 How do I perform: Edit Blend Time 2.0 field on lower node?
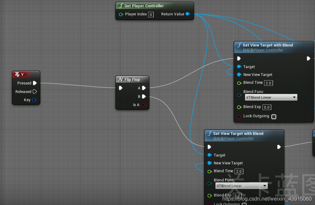pyautogui.click(x=239, y=172)
